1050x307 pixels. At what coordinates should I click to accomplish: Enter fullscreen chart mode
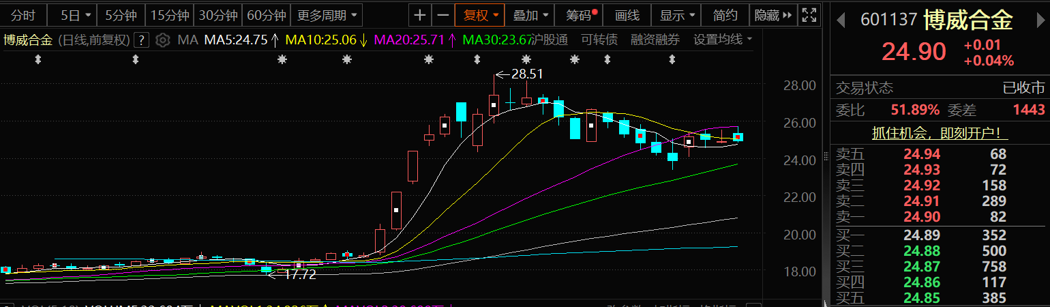click(x=809, y=15)
